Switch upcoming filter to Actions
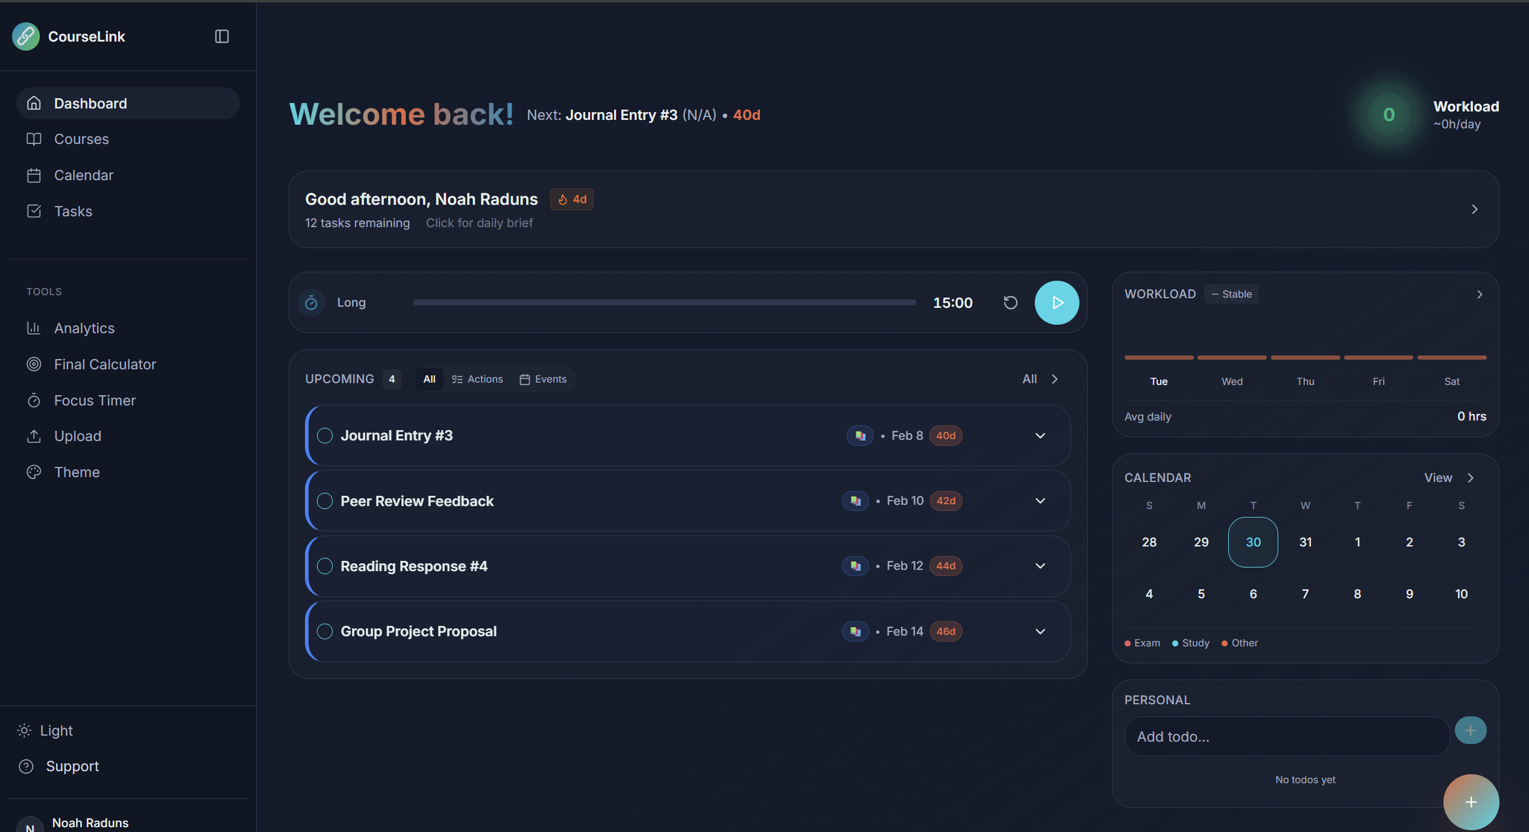Screen dimensions: 1529x832 click(477, 379)
